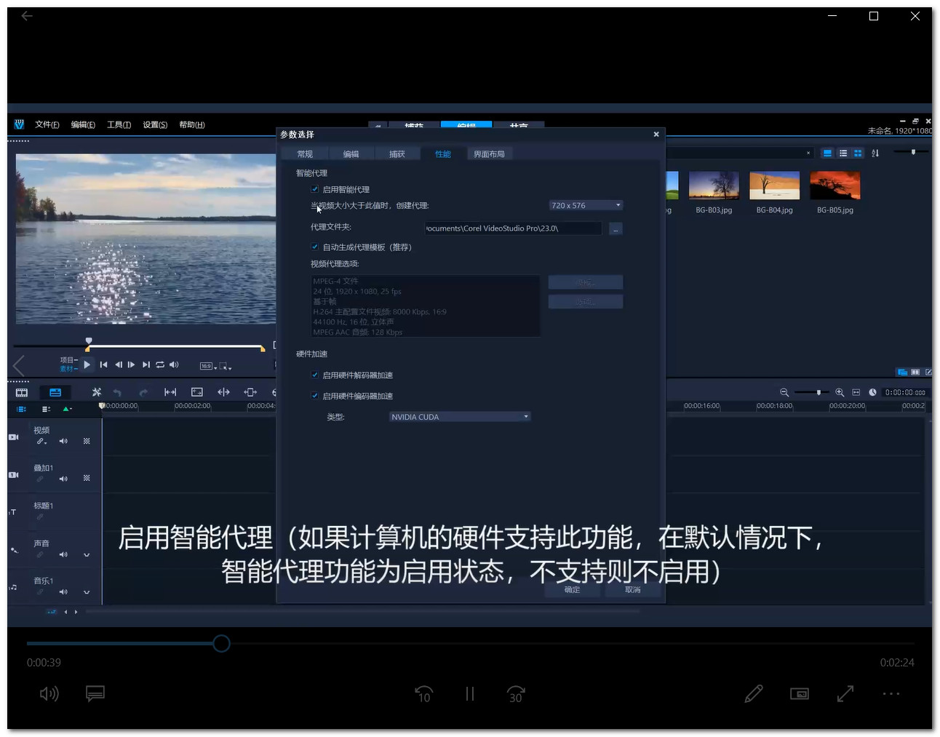Open the 工具(T) menu
This screenshot has width=940, height=737.
coord(119,124)
